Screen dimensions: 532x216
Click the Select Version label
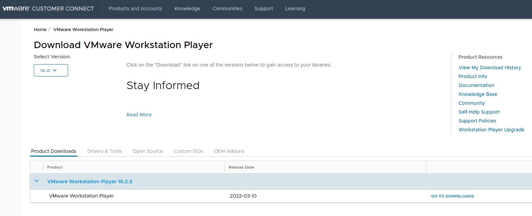pyautogui.click(x=52, y=57)
